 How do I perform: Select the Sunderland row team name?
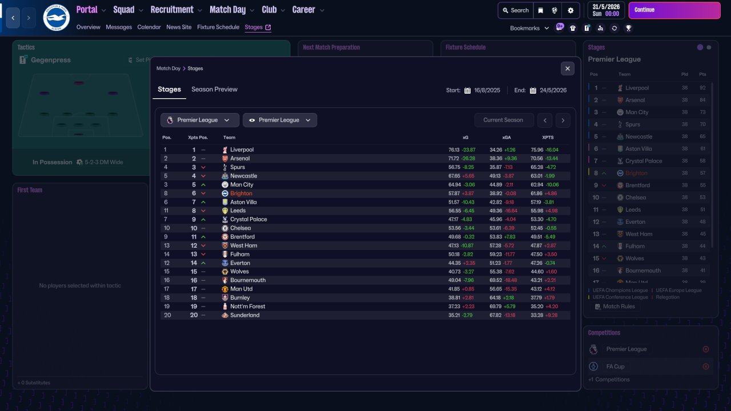tap(244, 315)
